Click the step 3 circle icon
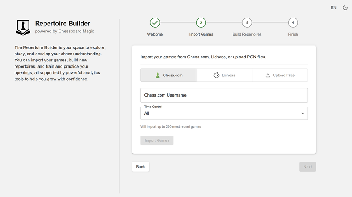Screen dimensions: 352x197 [x=247, y=22]
